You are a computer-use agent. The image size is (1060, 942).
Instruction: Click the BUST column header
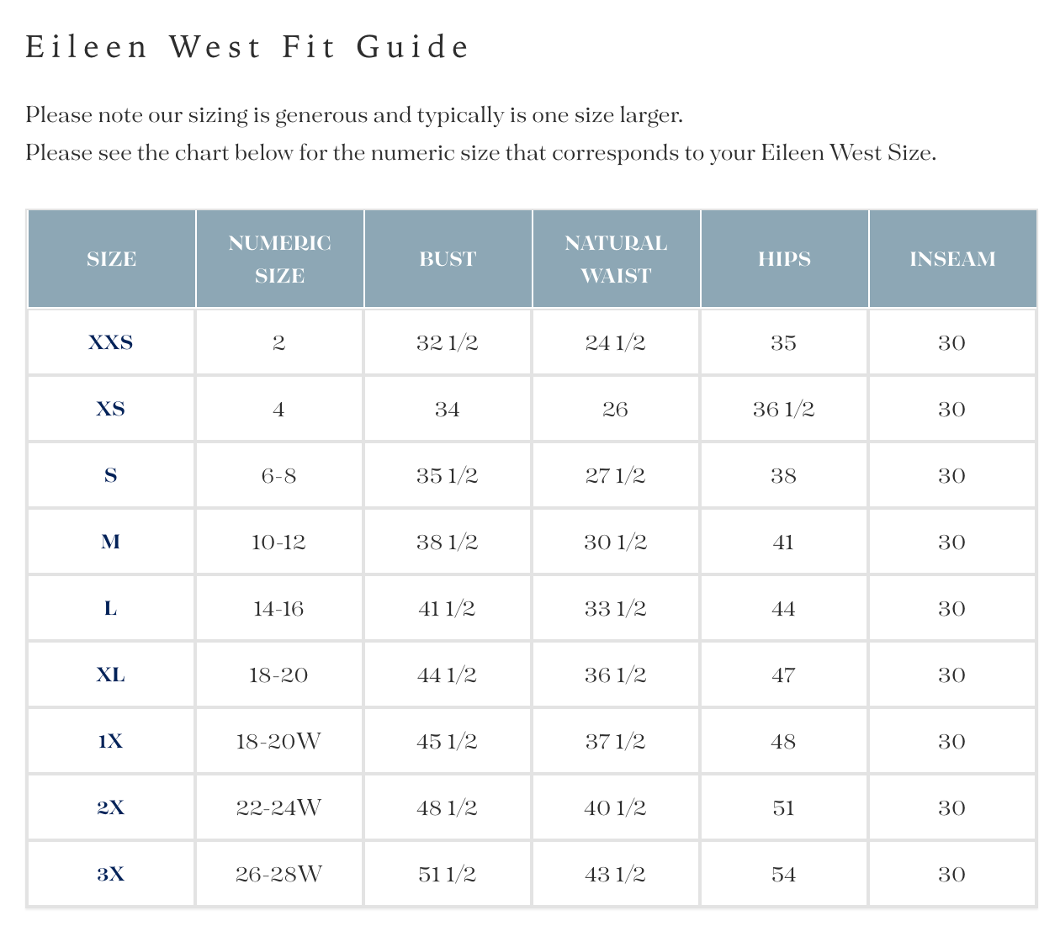(x=448, y=259)
